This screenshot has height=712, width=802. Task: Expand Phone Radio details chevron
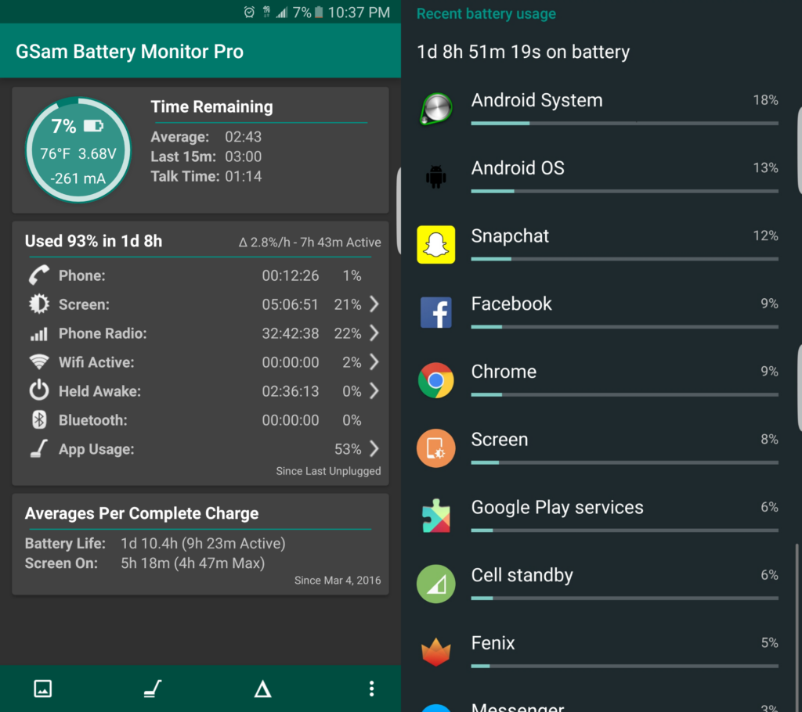[374, 333]
